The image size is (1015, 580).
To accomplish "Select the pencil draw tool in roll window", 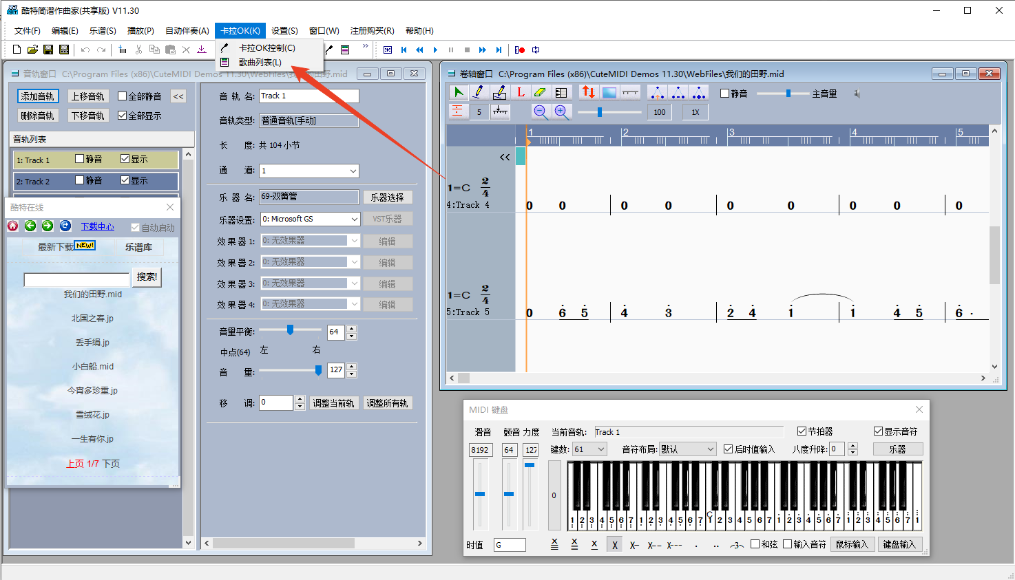I will pyautogui.click(x=479, y=92).
